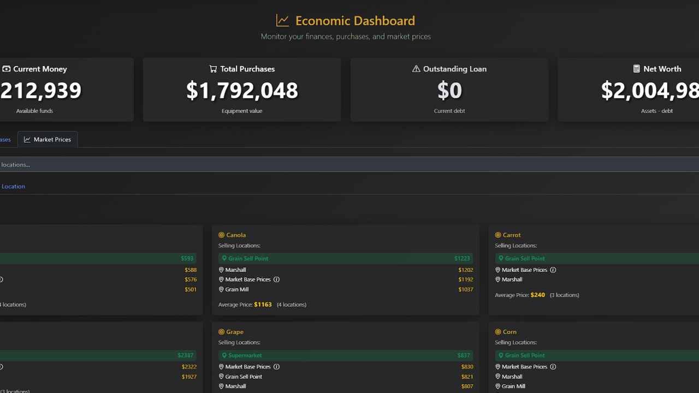Image resolution: width=699 pixels, height=393 pixels.
Task: Click the Location filter link
Action: [13, 186]
